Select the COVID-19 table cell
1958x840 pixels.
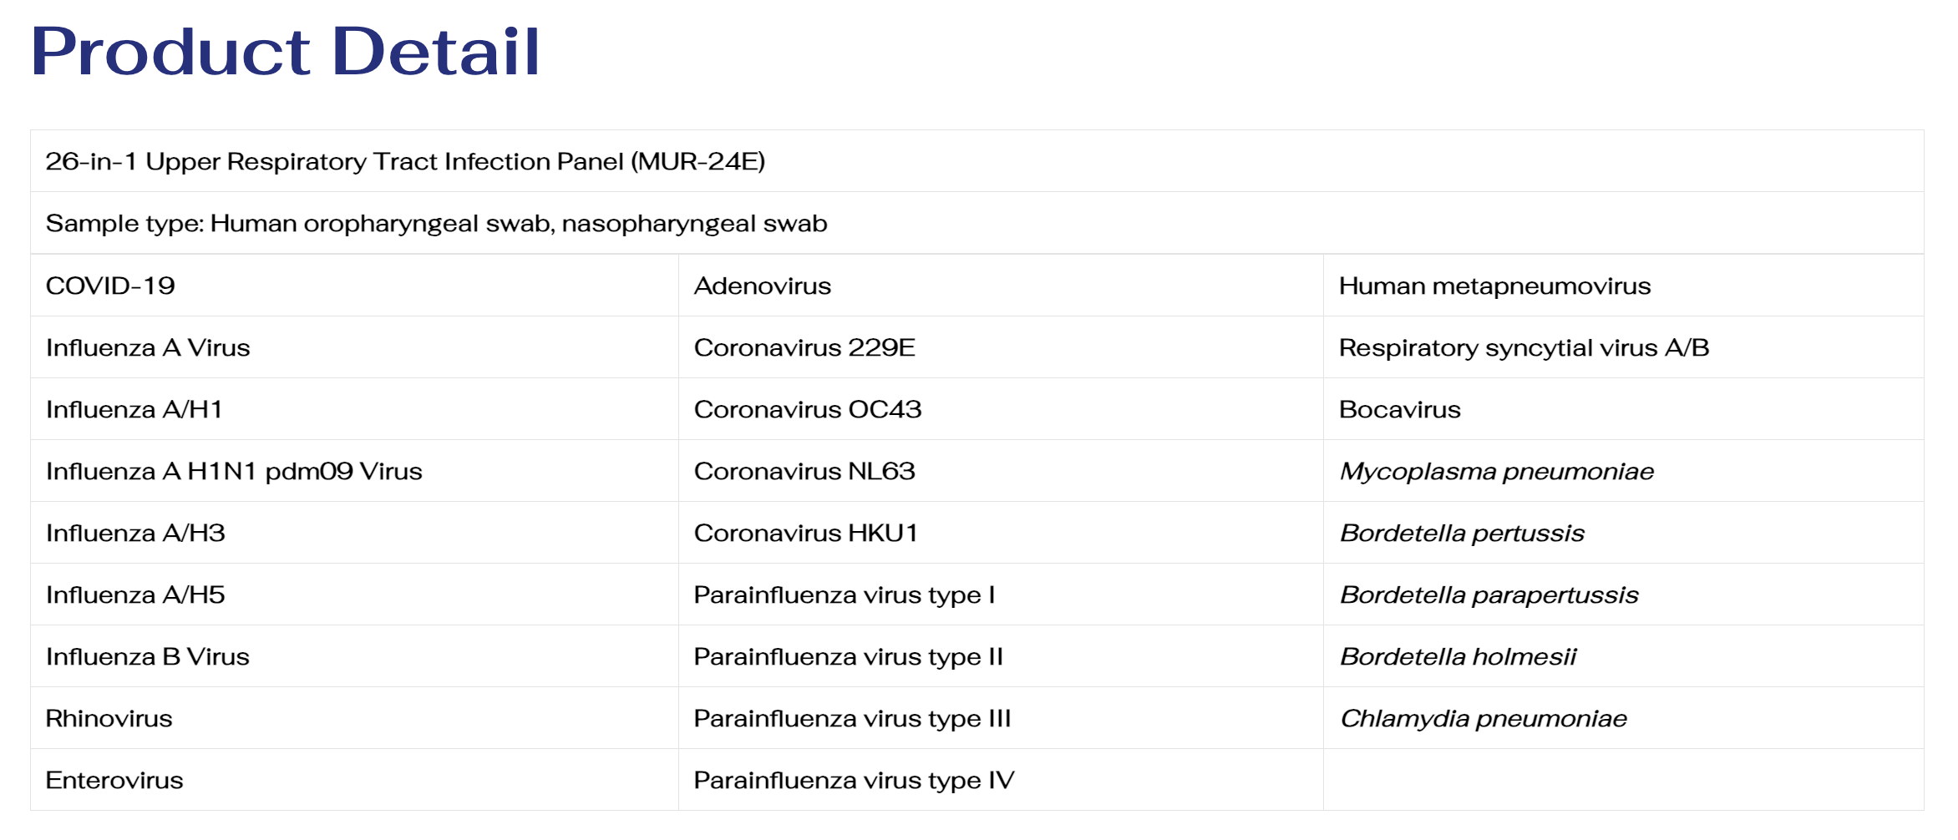354,286
